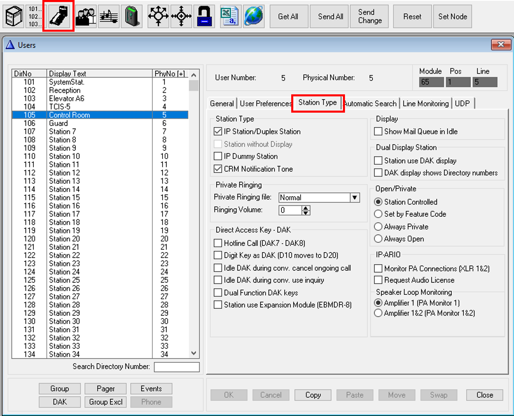Switch to the Line Monitoring tab
Screen dimensions: 514x416
pyautogui.click(x=425, y=104)
